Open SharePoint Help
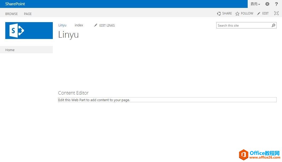Viewport: 282px width, 162px height. [x=276, y=4]
